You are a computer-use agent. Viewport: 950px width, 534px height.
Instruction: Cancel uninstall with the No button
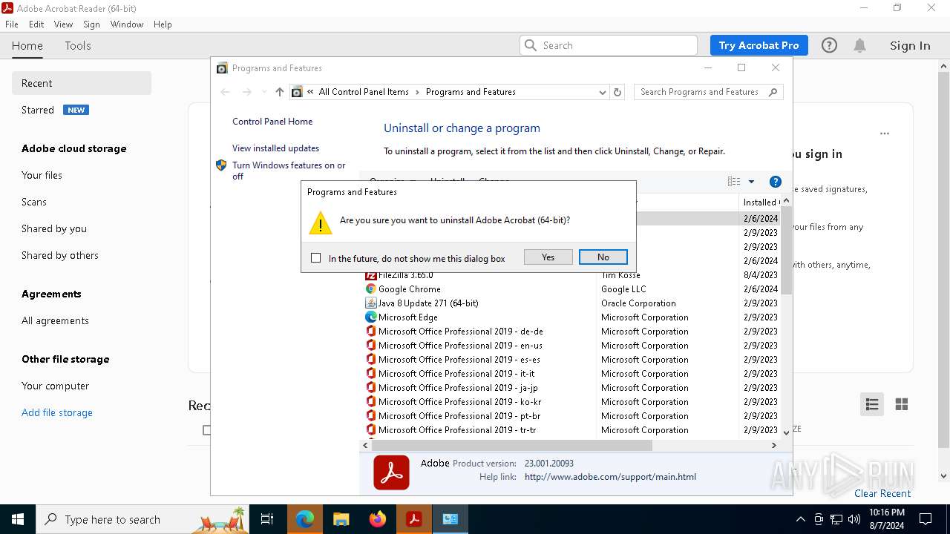[x=603, y=257]
